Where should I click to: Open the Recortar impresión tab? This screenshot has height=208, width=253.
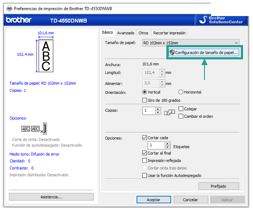tap(169, 33)
